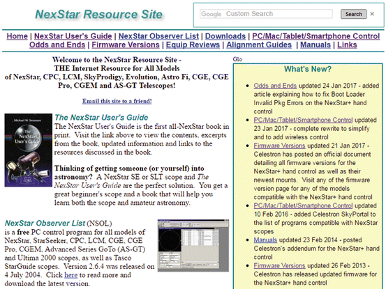Click the 'NexStar Observer List' heading link
Screen dimensions: 386x289
coord(45,223)
